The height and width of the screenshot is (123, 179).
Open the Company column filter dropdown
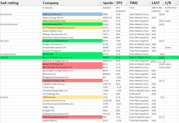tap(101, 3)
